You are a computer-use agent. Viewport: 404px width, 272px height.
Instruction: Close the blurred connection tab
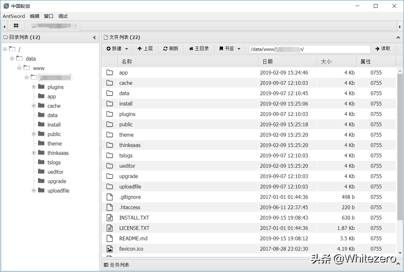(x=75, y=26)
